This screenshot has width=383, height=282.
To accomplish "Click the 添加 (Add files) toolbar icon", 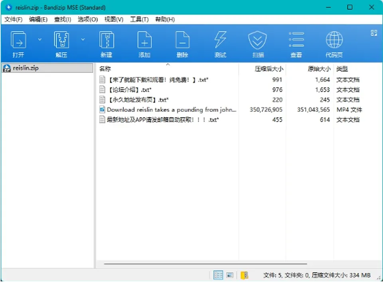I will click(x=144, y=40).
